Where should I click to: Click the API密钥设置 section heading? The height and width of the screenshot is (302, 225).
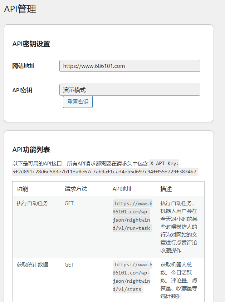tap(31, 44)
